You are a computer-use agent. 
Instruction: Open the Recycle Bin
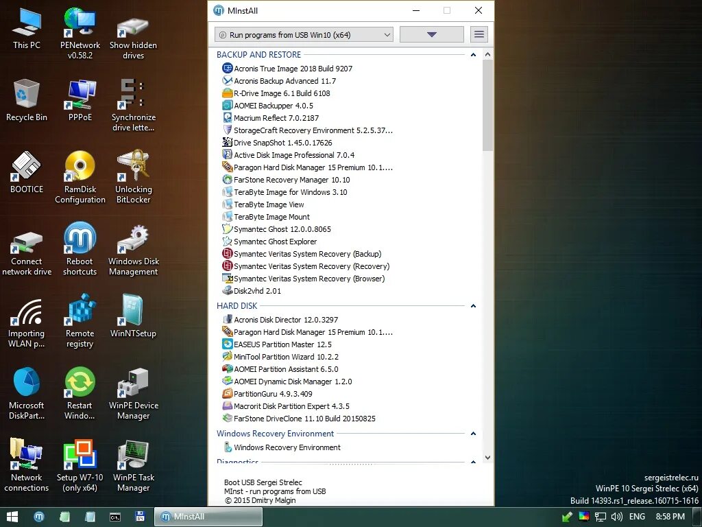tap(27, 100)
